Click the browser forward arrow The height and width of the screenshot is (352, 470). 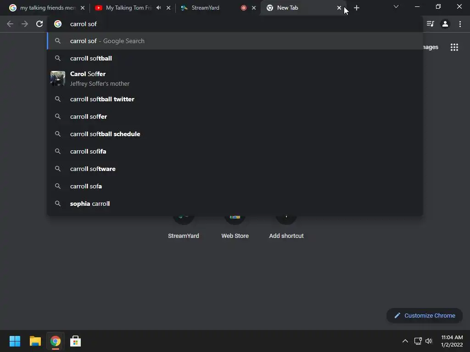point(25,24)
